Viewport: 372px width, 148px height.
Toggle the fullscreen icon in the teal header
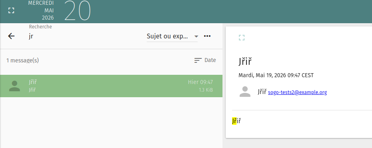[11, 10]
